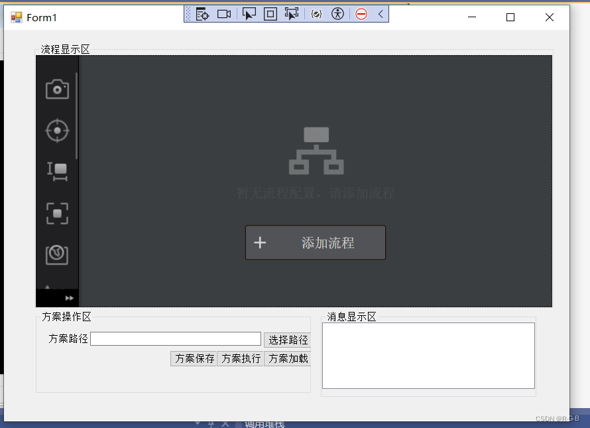This screenshot has height=428, width=590.
Task: Click the 方案加载 button
Action: [288, 358]
